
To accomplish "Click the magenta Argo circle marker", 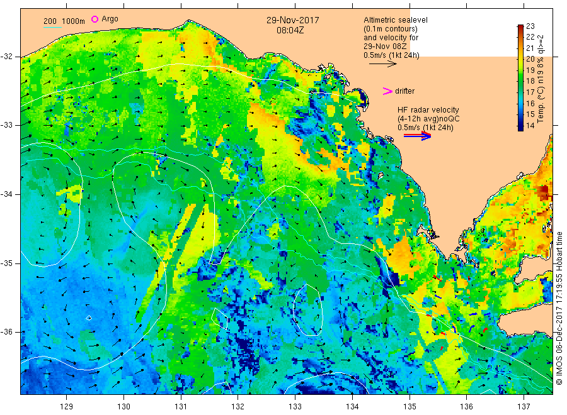I will click(94, 19).
